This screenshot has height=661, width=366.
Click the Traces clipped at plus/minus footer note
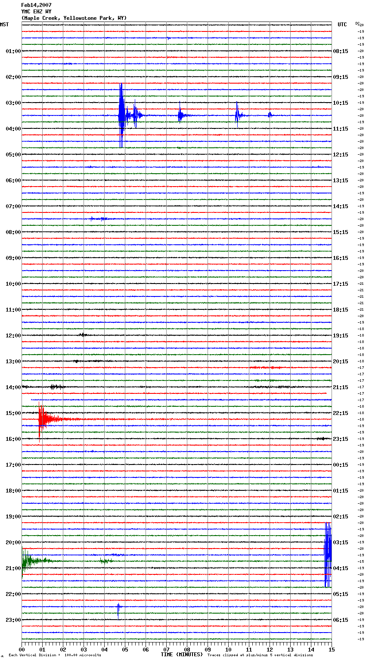point(261,655)
